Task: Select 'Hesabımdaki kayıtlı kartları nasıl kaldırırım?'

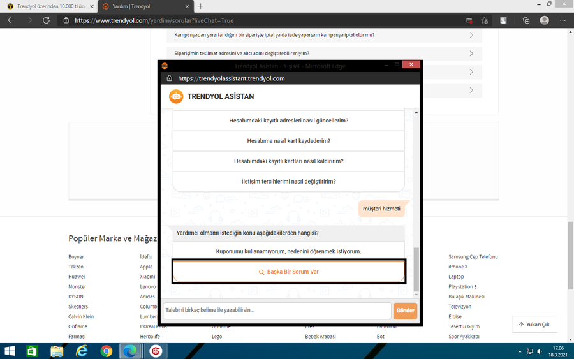Action: click(289, 161)
